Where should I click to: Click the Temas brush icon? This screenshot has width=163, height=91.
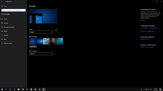tap(2, 31)
